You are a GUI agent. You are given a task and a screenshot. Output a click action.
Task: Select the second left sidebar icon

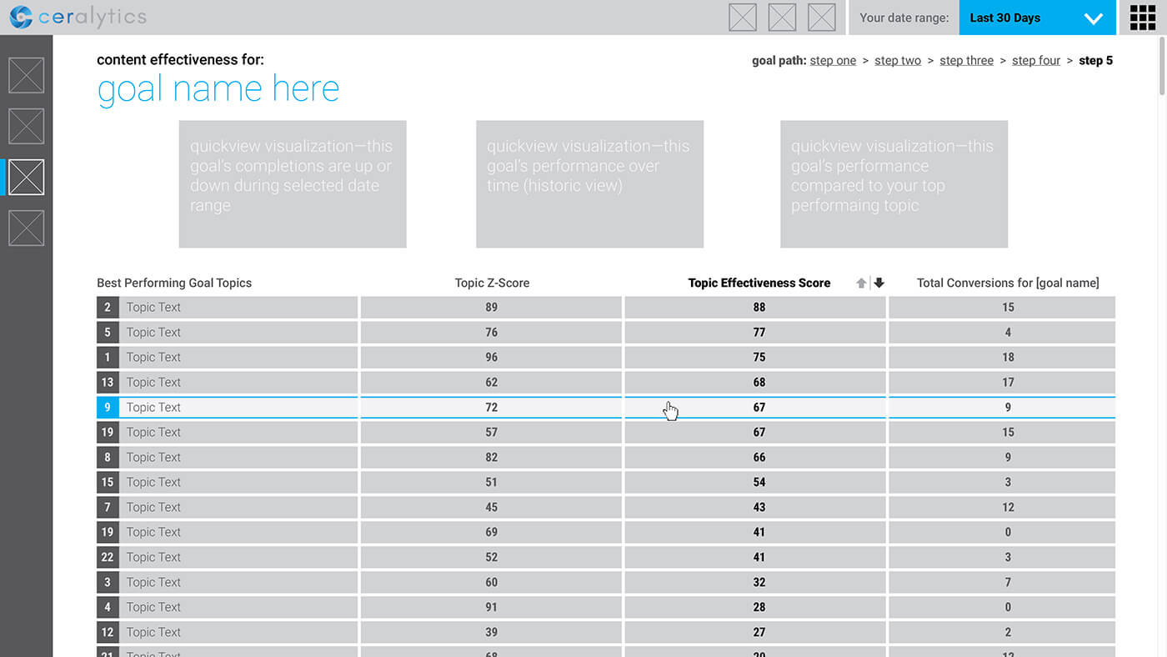point(26,127)
